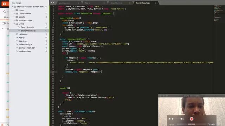225x126 pixels.
Task: Expand the node_modules folder
Action: [14, 20]
